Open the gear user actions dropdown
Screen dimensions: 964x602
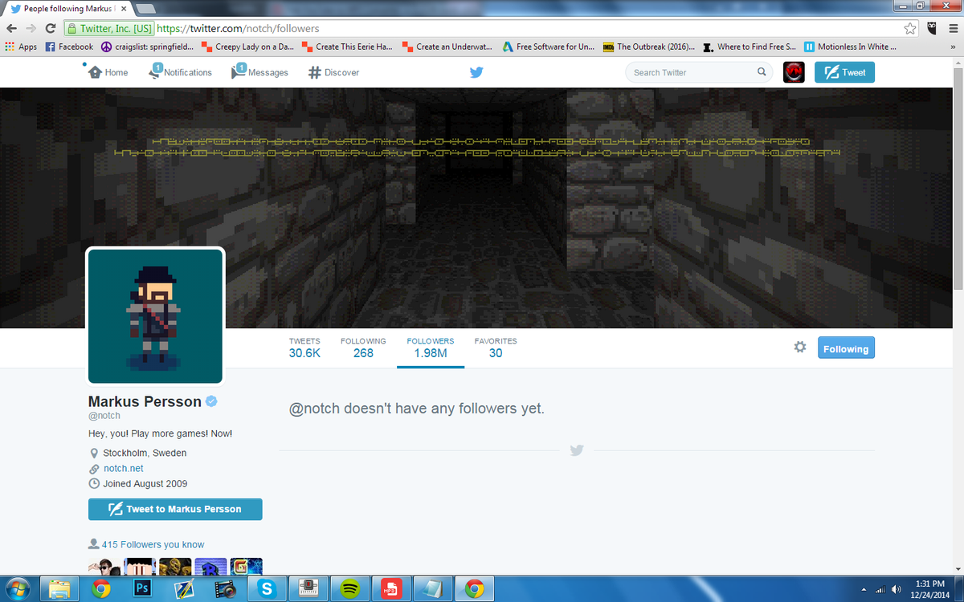(800, 348)
